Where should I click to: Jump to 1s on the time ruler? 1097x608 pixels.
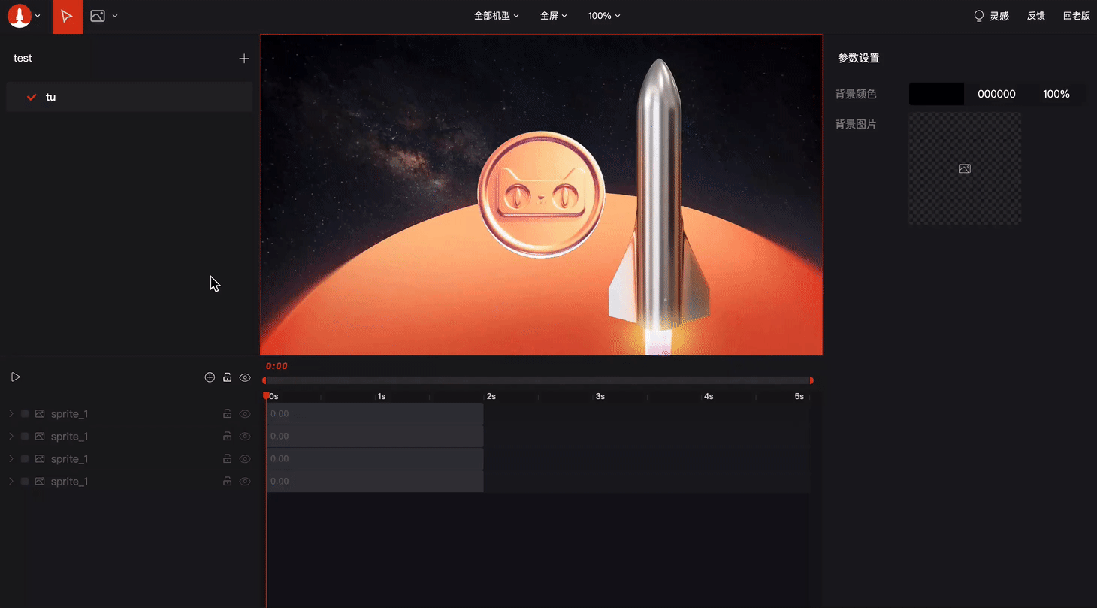tap(382, 396)
